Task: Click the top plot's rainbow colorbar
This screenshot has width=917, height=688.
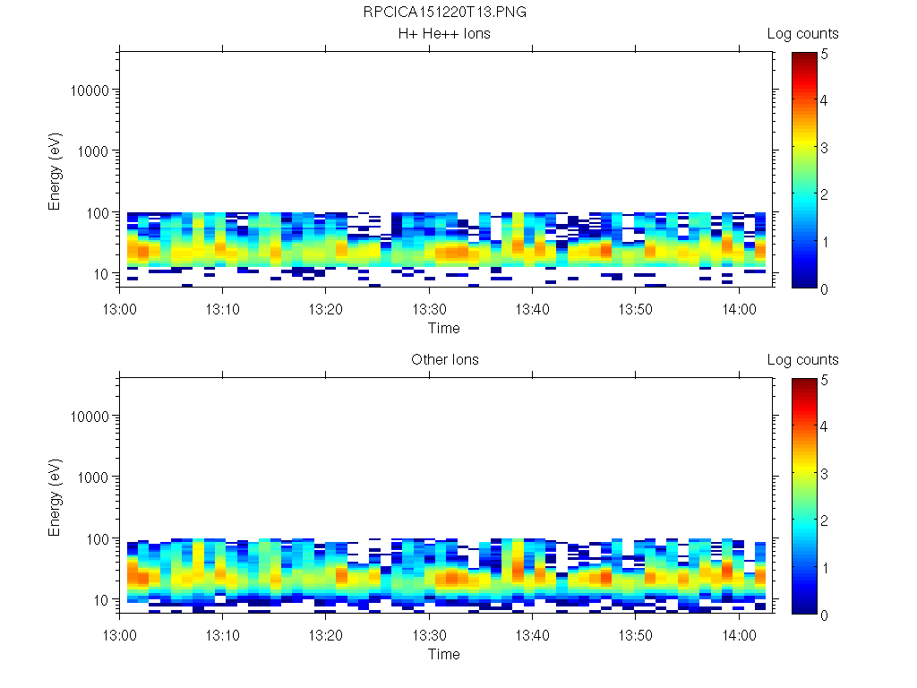Action: tap(804, 170)
